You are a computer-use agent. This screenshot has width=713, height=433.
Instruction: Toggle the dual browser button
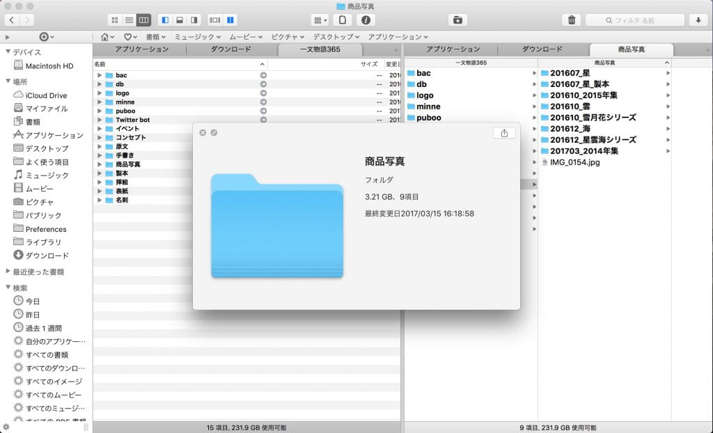(x=230, y=20)
